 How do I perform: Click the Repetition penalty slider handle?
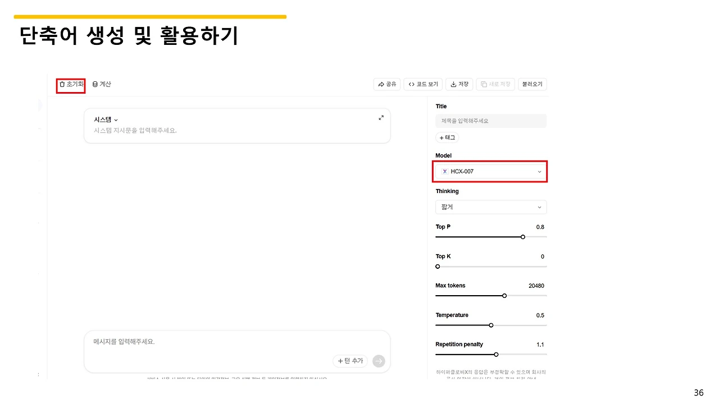(496, 355)
